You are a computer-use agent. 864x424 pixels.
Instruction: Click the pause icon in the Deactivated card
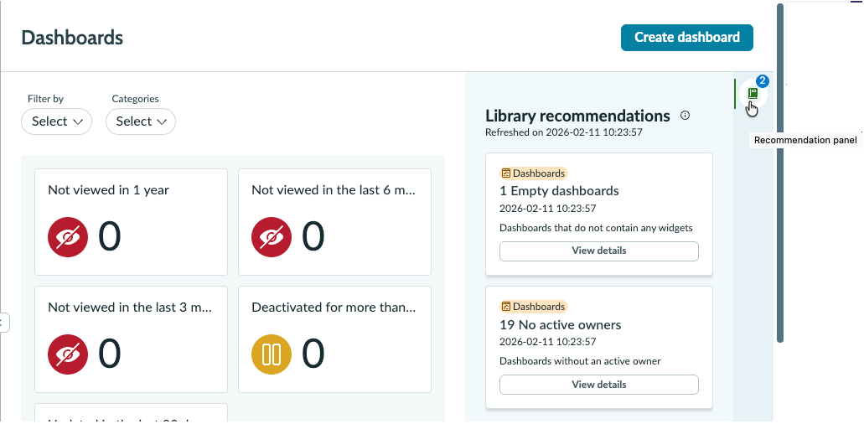pos(272,354)
